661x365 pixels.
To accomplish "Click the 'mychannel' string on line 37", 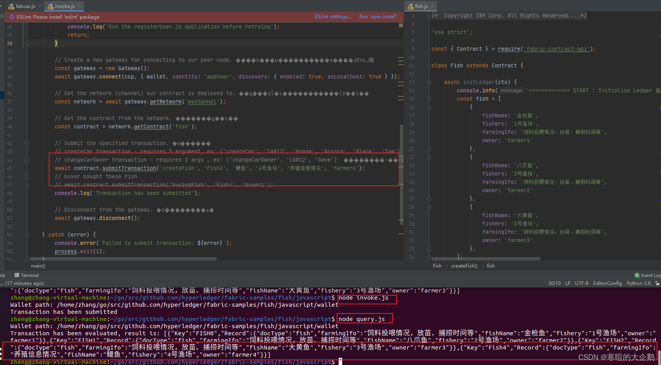I will tap(202, 102).
